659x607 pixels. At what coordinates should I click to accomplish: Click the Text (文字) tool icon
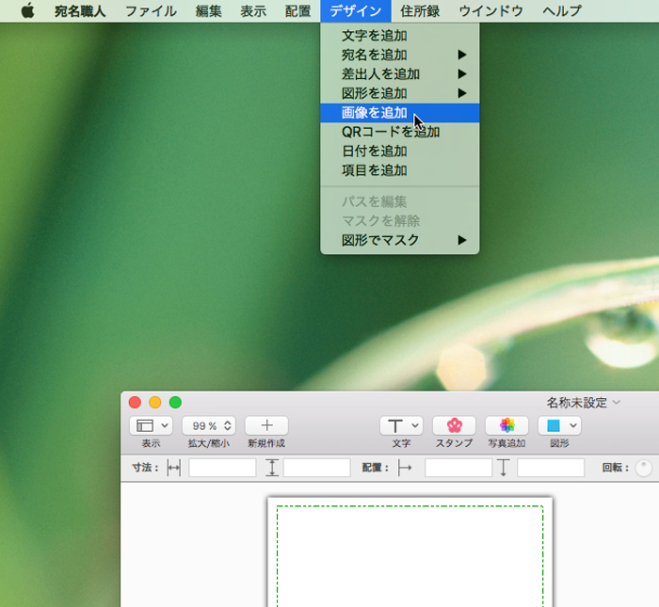(401, 425)
